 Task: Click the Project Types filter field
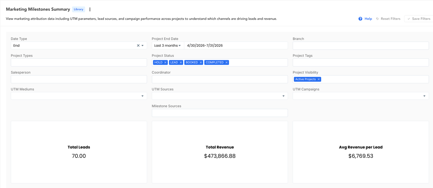point(79,63)
